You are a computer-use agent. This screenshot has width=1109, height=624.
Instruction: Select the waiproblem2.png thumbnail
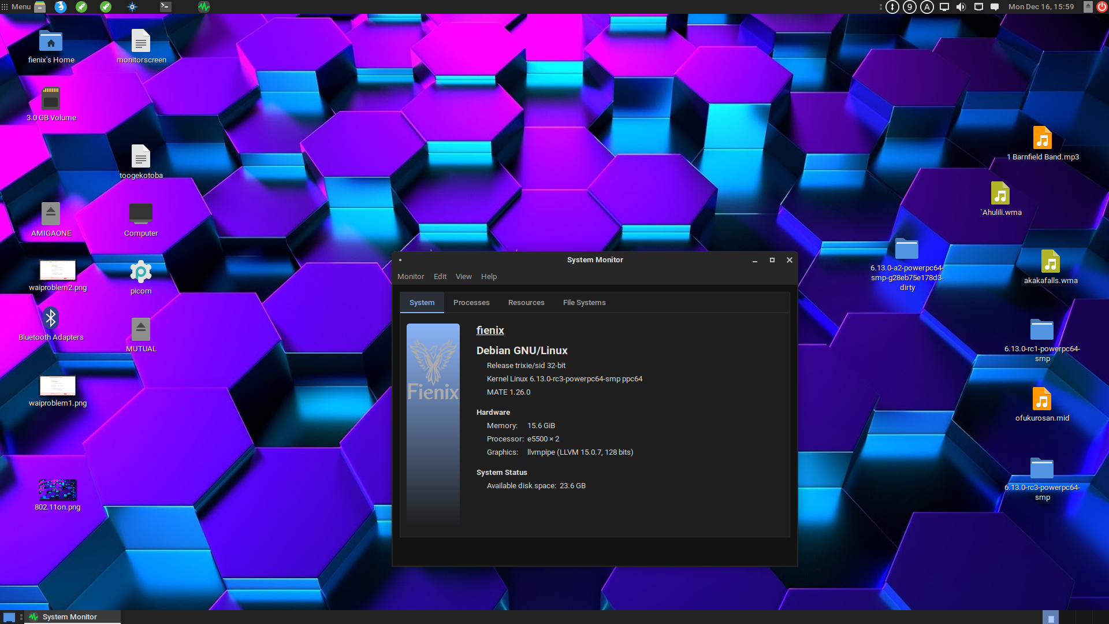pyautogui.click(x=58, y=270)
